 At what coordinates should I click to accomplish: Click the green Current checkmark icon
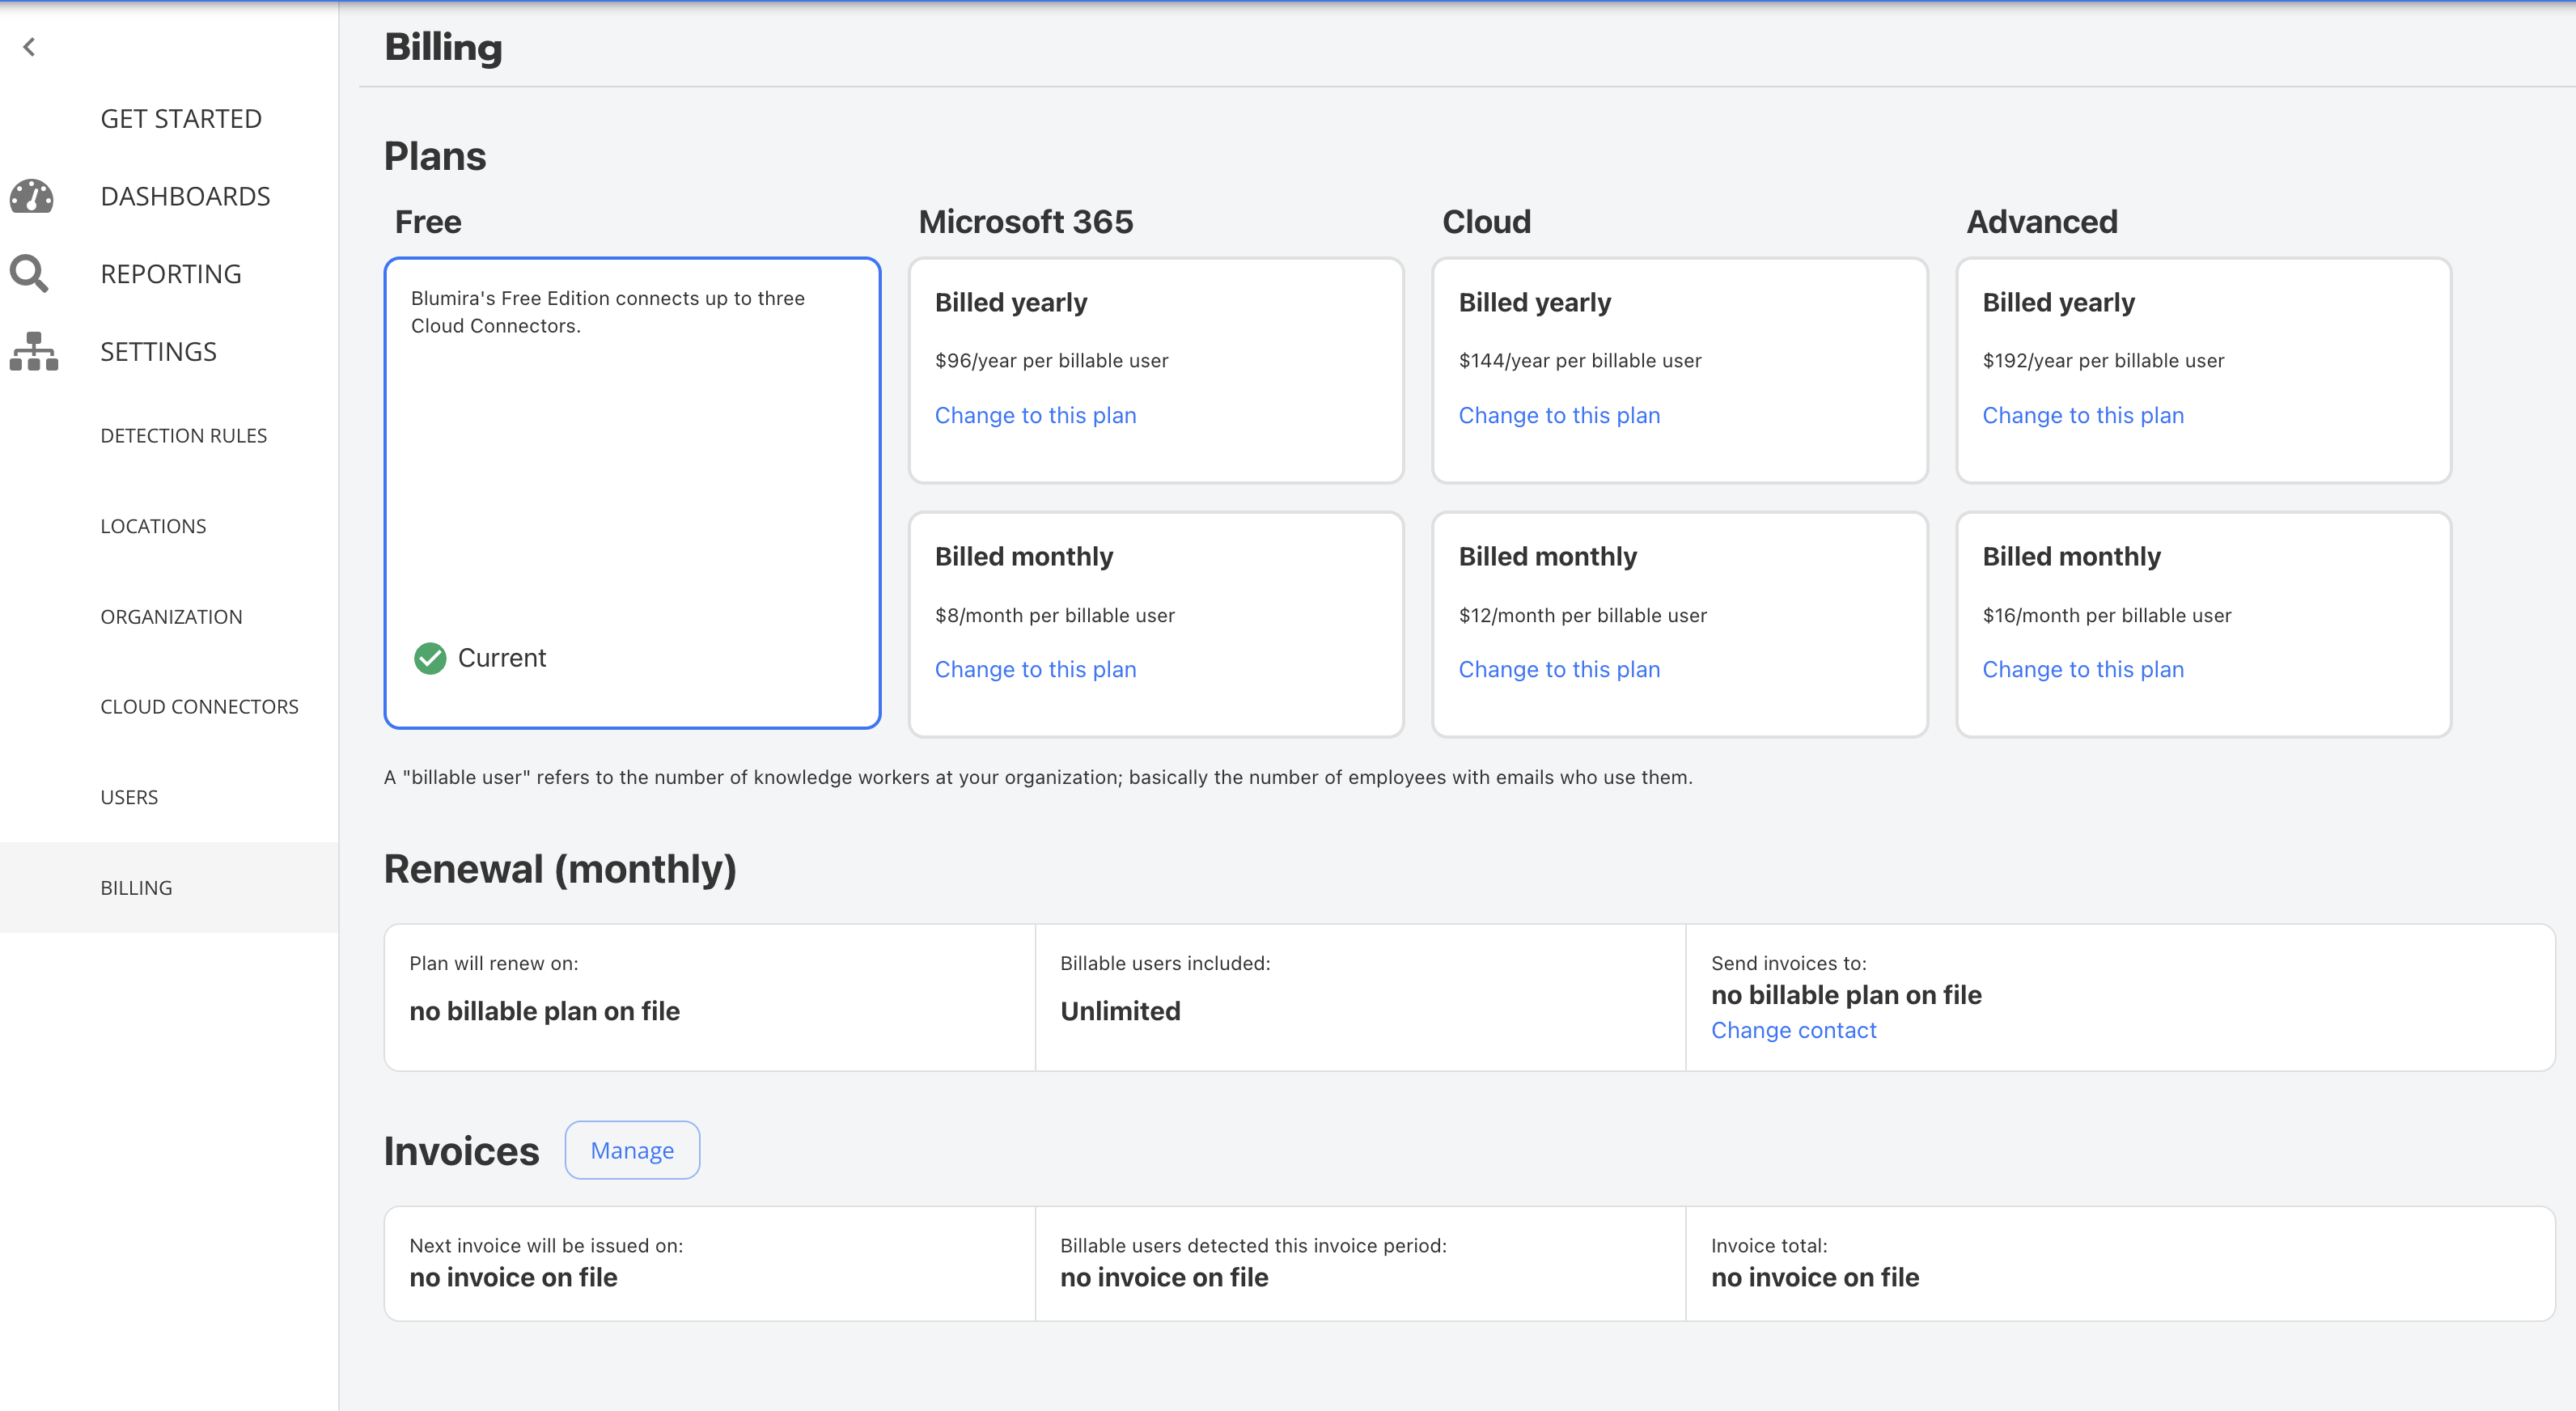click(x=430, y=658)
